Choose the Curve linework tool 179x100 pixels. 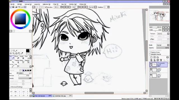pyautogui.click(x=12, y=66)
